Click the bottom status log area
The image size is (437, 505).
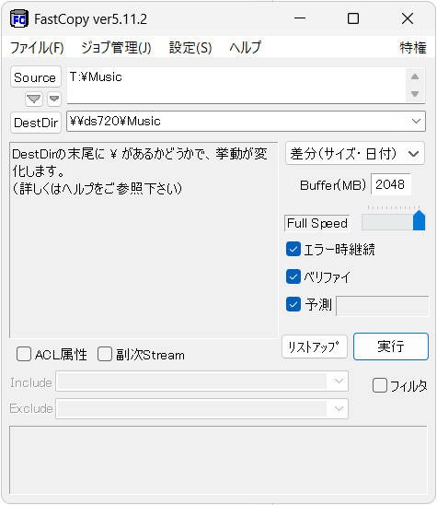218,460
